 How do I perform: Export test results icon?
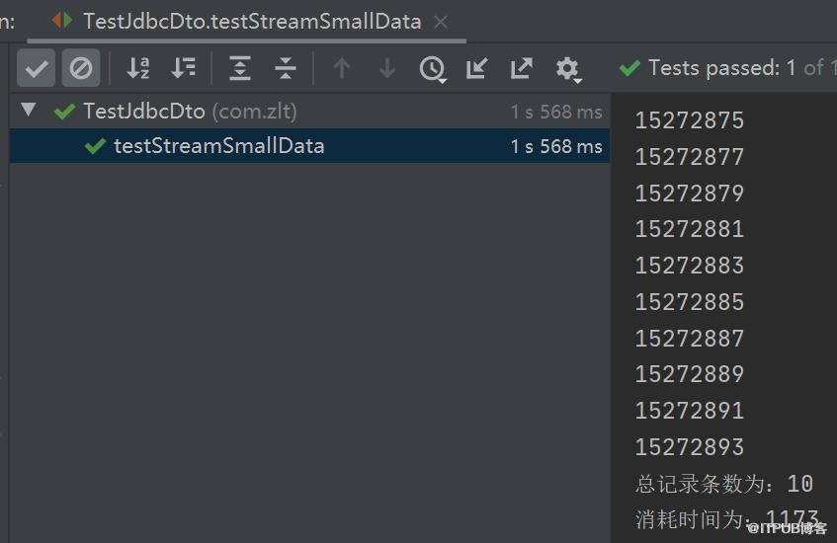[521, 68]
